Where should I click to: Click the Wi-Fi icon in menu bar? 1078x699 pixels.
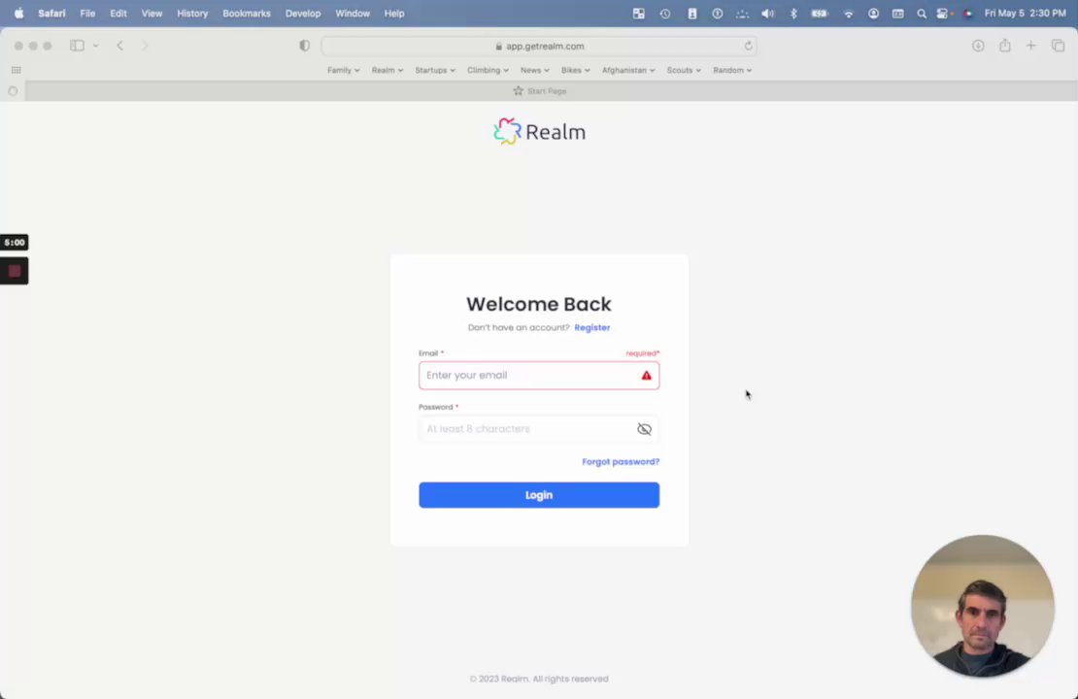point(849,13)
